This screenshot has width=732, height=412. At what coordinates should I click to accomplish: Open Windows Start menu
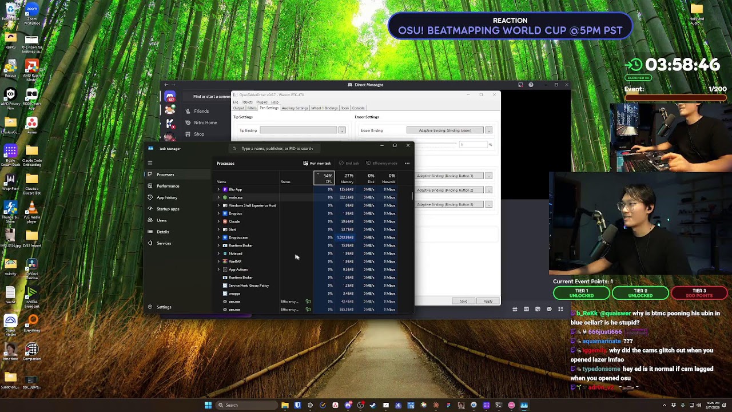[x=208, y=405]
